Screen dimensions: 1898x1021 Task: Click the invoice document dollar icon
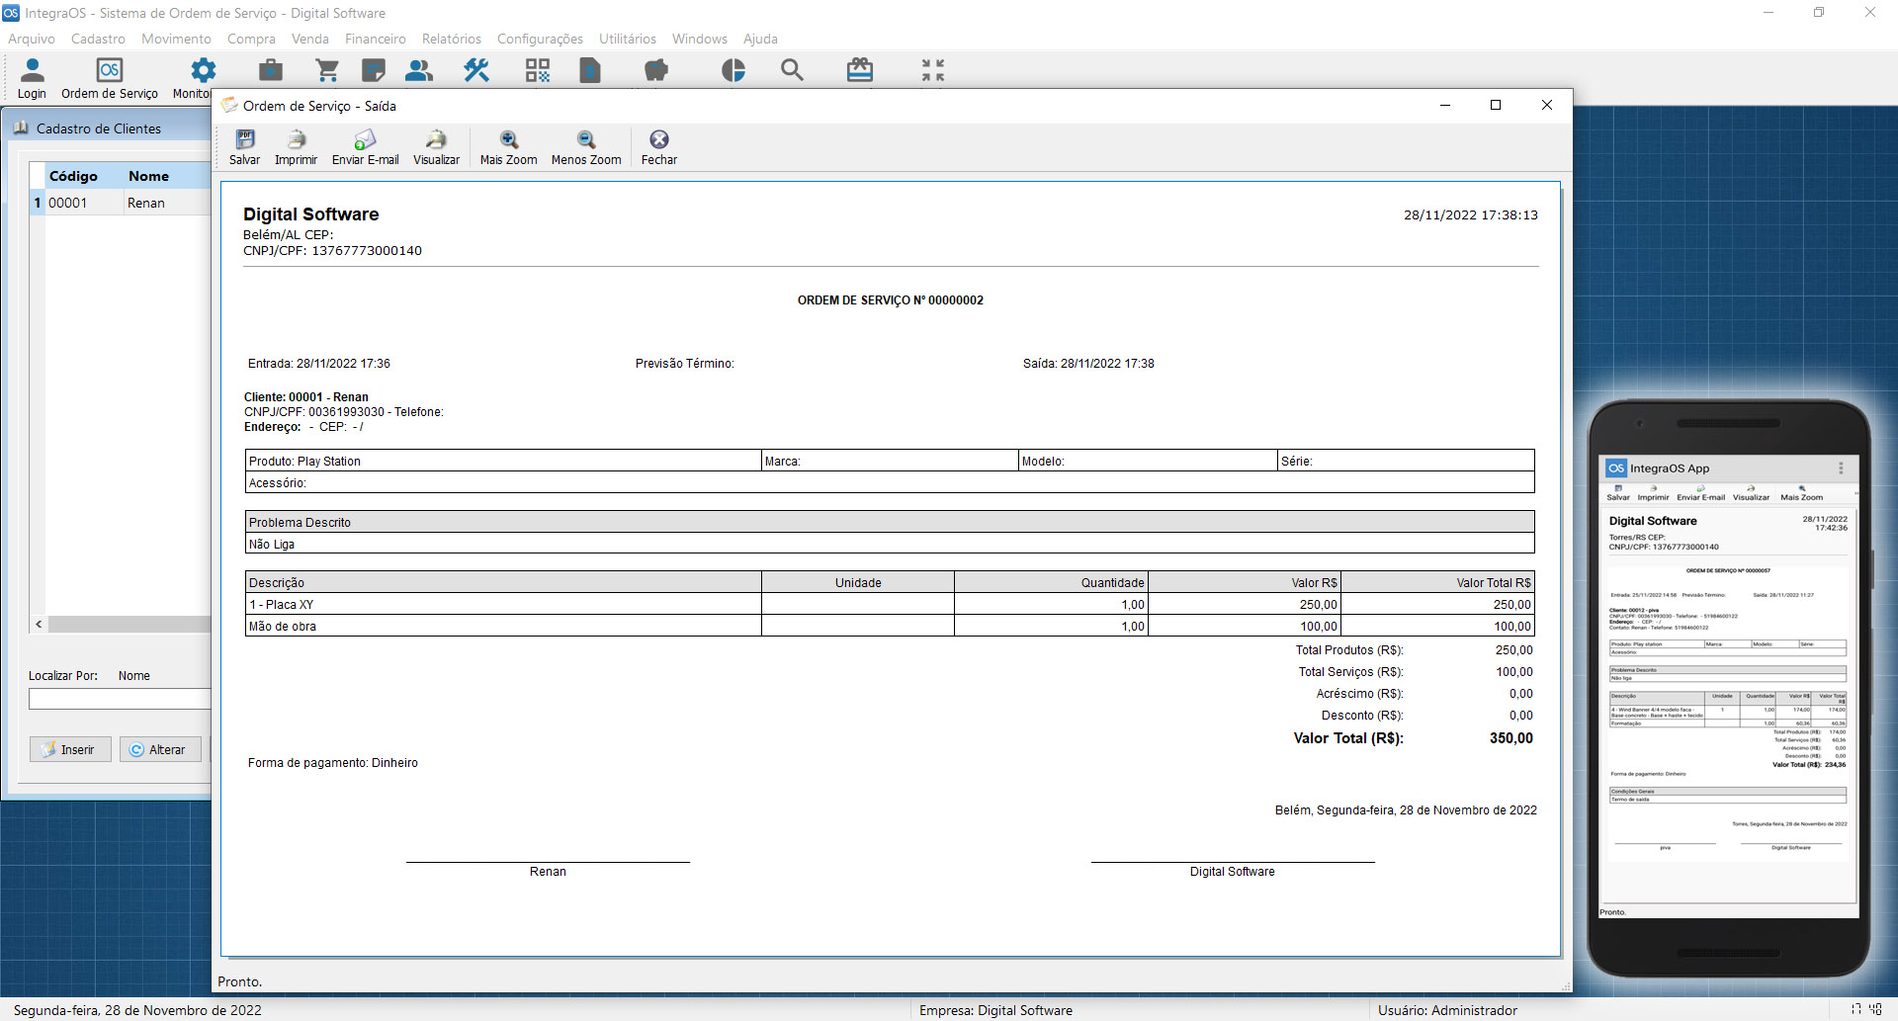(x=590, y=70)
